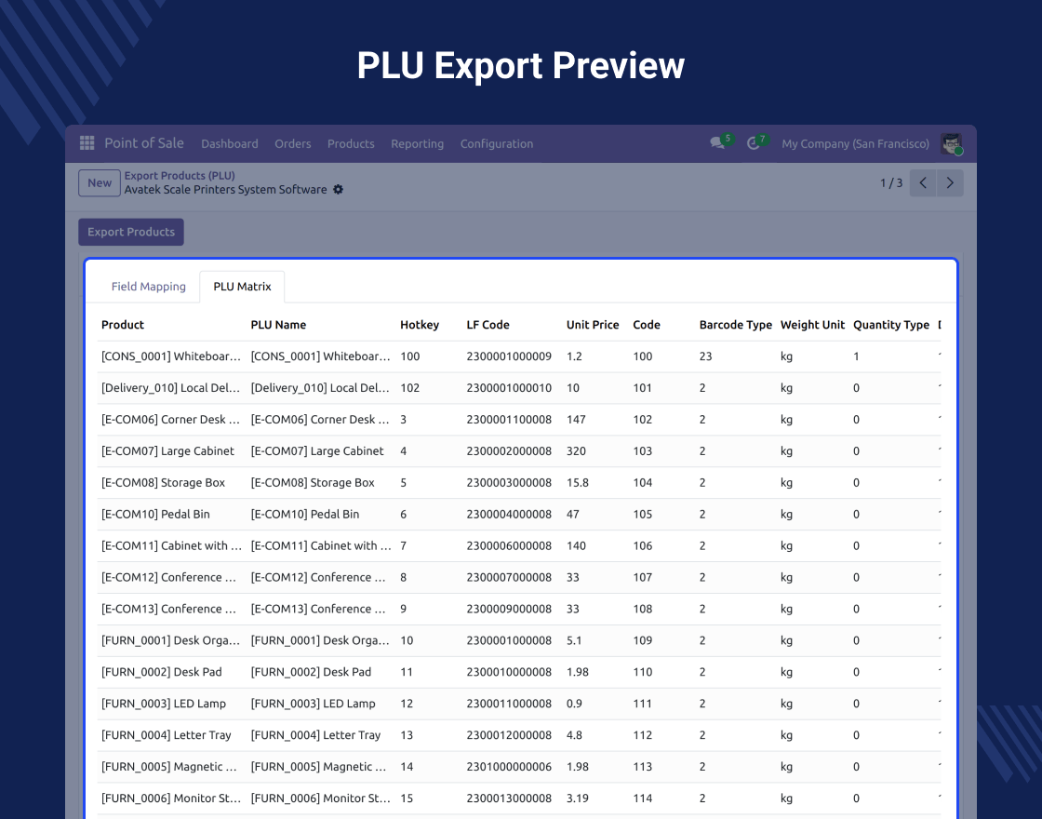The width and height of the screenshot is (1042, 819).
Task: Open the Reporting menu
Action: [417, 143]
